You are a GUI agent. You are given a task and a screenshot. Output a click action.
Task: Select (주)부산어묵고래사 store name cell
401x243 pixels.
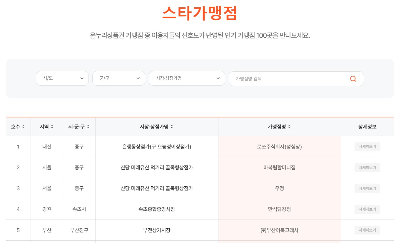280,230
